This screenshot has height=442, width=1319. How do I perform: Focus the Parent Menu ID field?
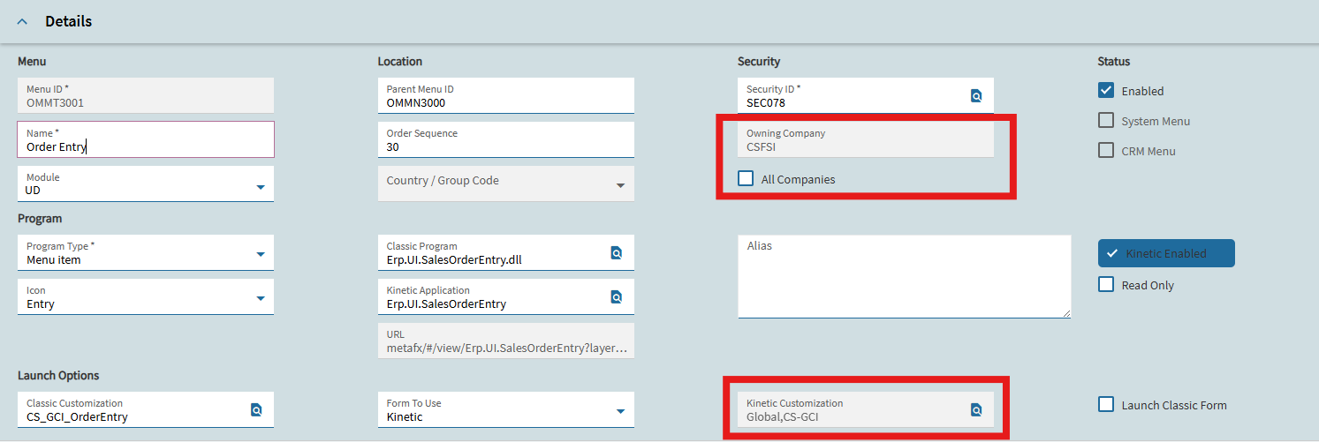(505, 95)
